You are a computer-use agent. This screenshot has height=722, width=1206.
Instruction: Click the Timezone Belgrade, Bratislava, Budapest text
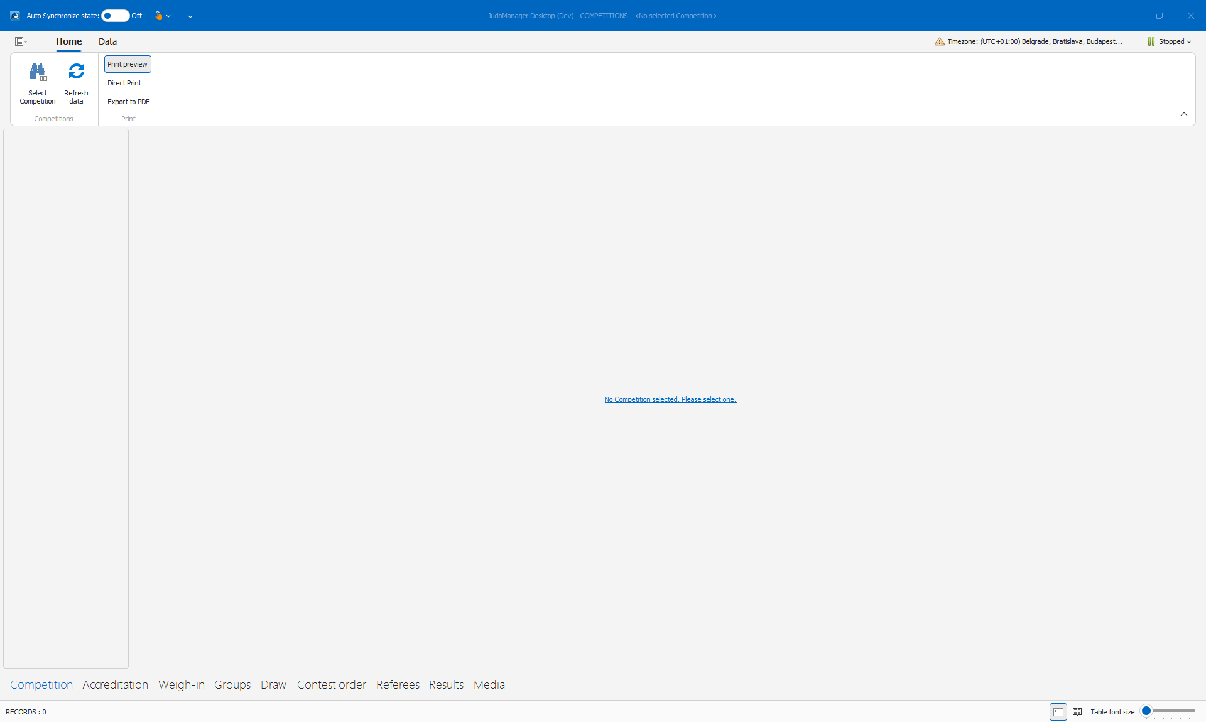coord(1035,41)
